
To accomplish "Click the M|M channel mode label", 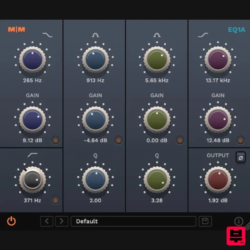I will click(16, 30).
